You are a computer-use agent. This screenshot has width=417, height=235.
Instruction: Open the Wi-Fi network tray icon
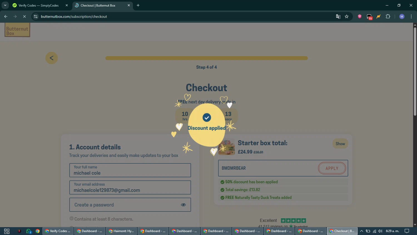click(374, 231)
